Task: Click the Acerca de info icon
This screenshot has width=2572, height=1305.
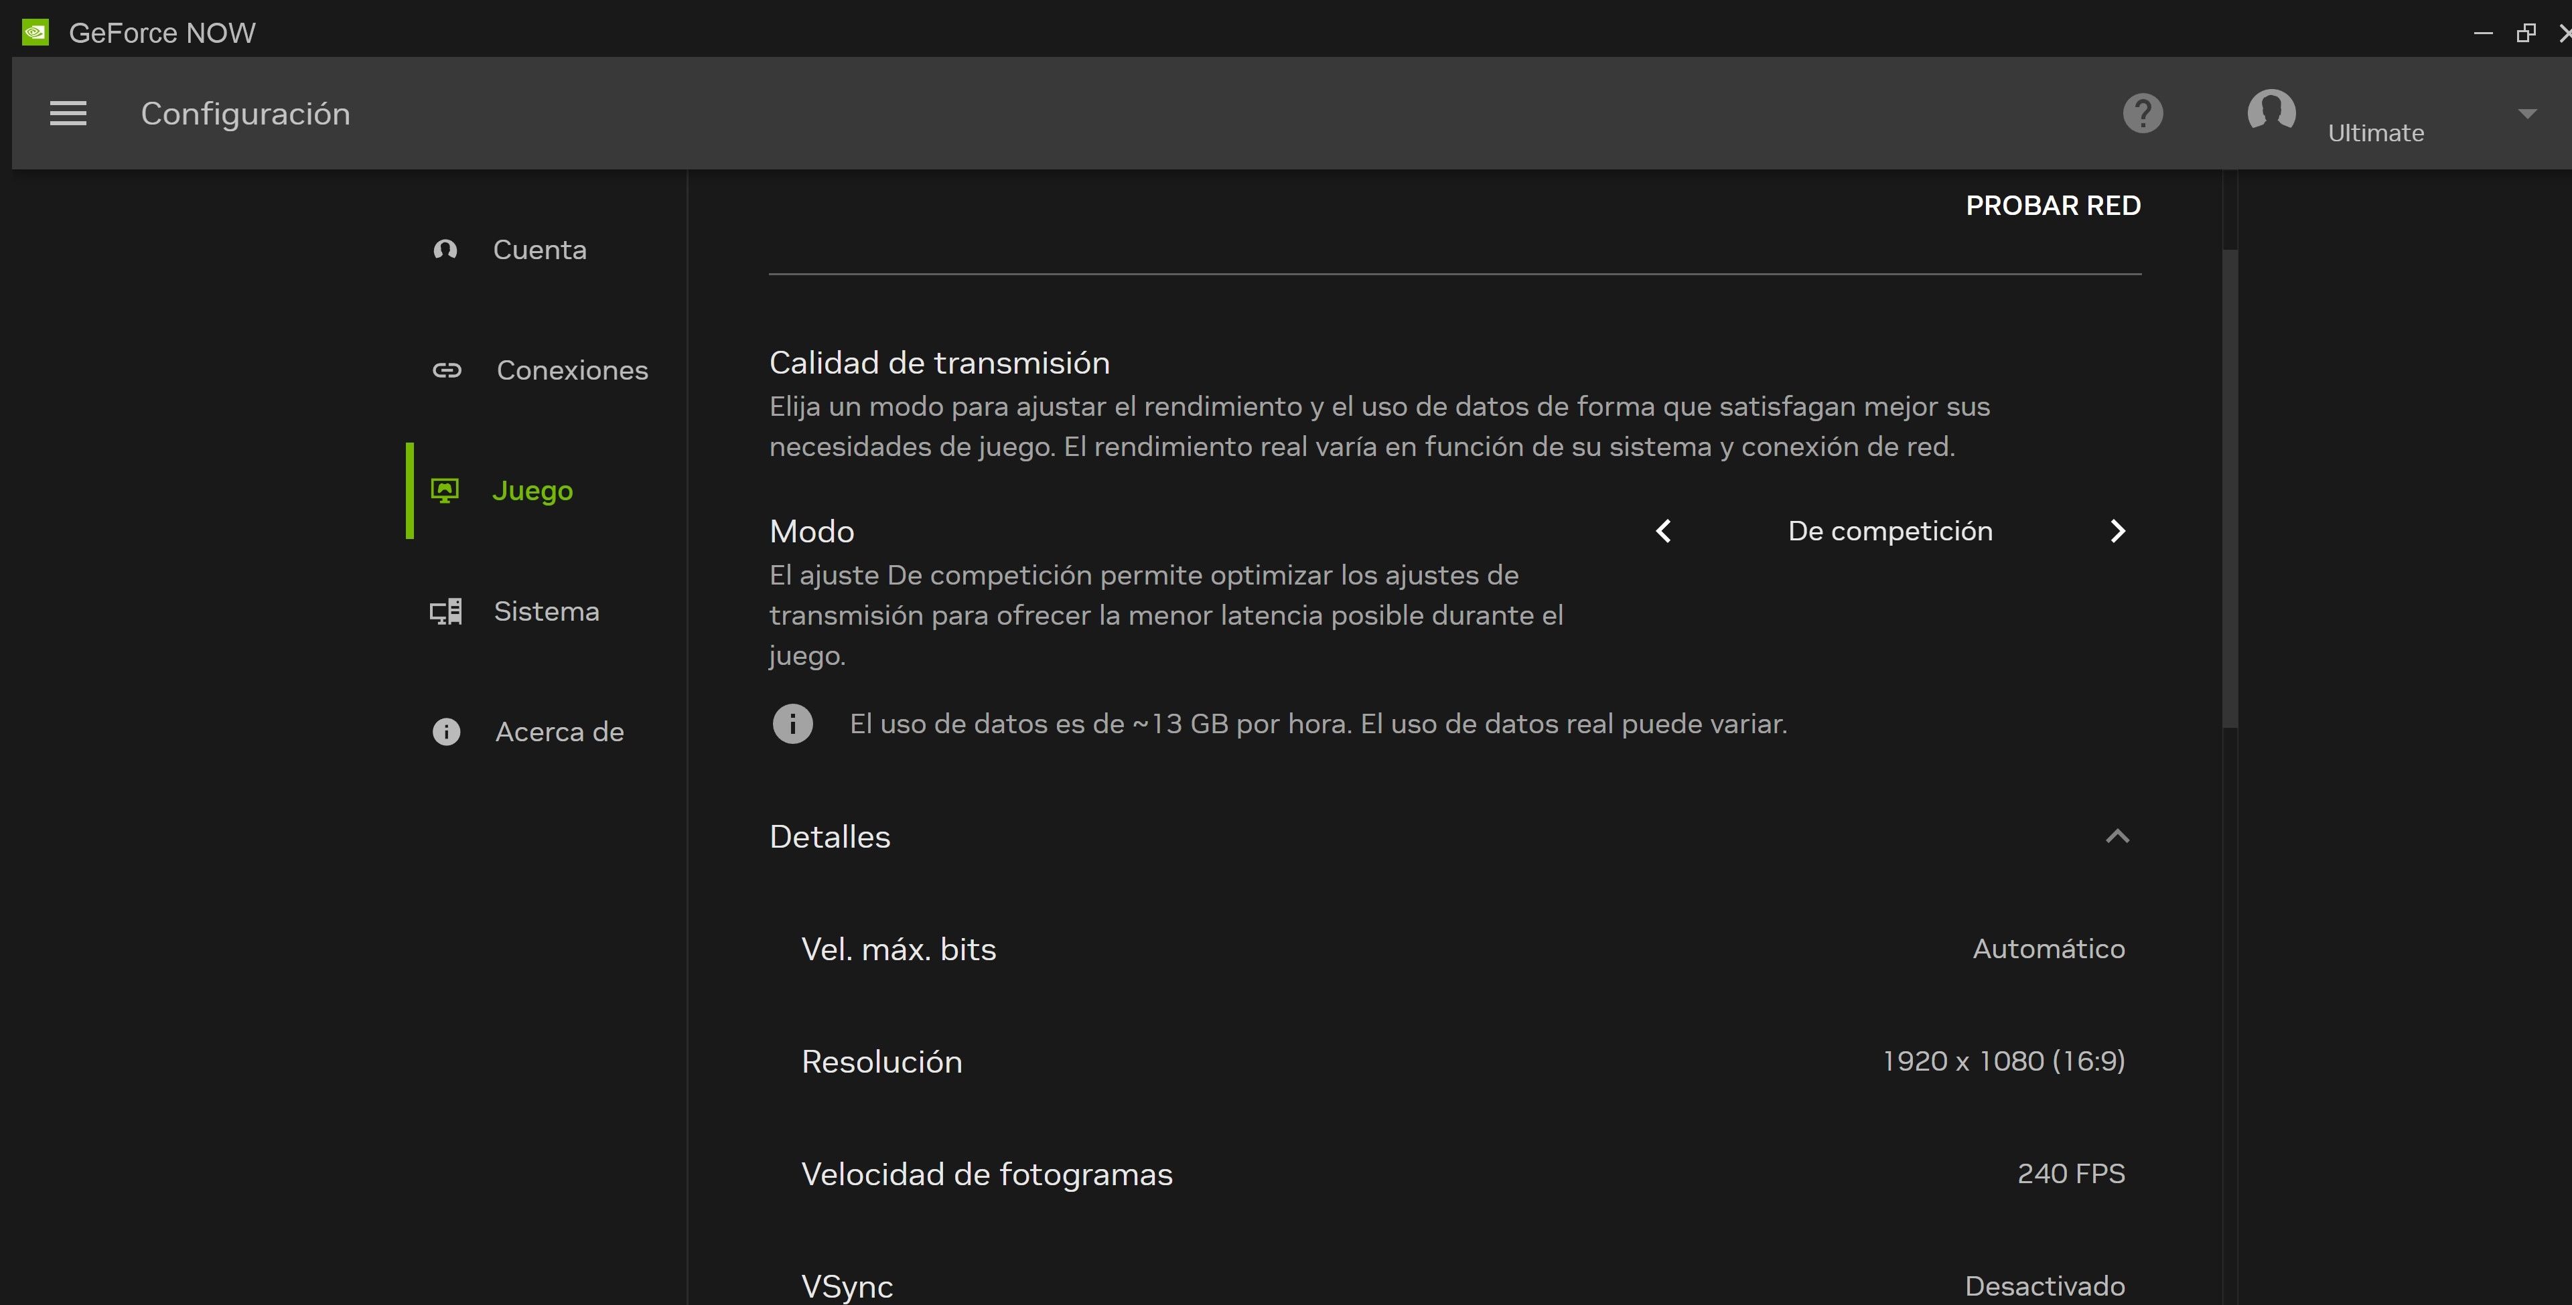Action: click(x=445, y=732)
